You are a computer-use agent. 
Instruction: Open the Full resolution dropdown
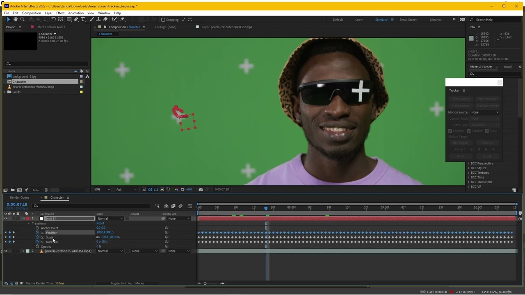pyautogui.click(x=126, y=189)
